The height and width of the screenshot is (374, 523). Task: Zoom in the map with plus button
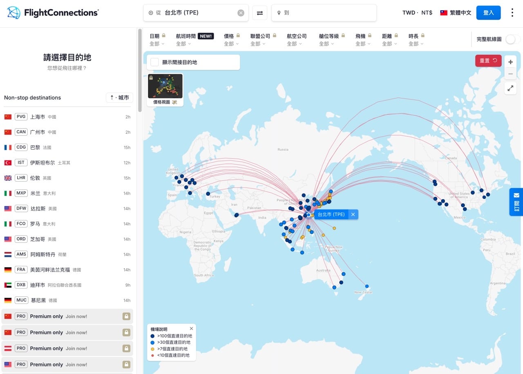(510, 62)
